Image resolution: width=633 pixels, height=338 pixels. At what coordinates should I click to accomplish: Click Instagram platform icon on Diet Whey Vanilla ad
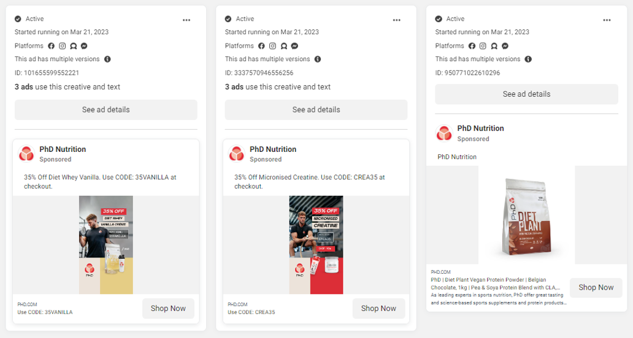[62, 46]
